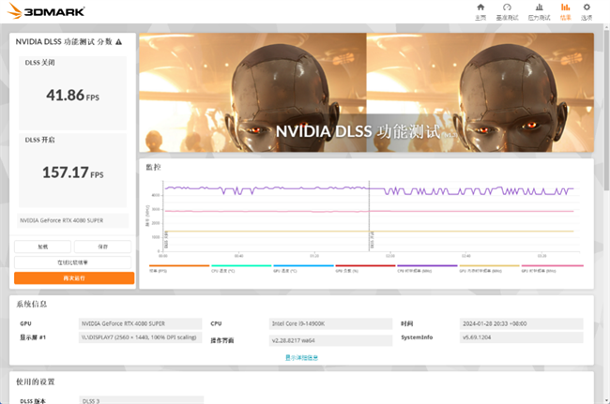610x404 pixels.
Task: Click the Save (保存) button
Action: point(102,247)
